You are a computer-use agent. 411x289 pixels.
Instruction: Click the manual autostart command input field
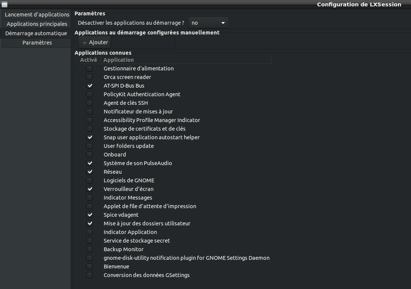pos(143,43)
